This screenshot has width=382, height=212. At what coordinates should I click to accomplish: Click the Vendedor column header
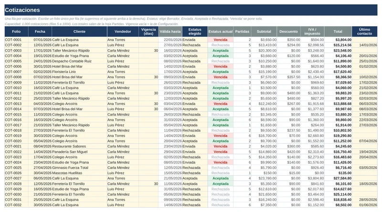point(123,32)
